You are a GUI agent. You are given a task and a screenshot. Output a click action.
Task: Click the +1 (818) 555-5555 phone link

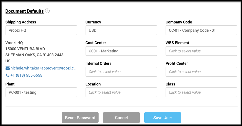click(x=26, y=75)
